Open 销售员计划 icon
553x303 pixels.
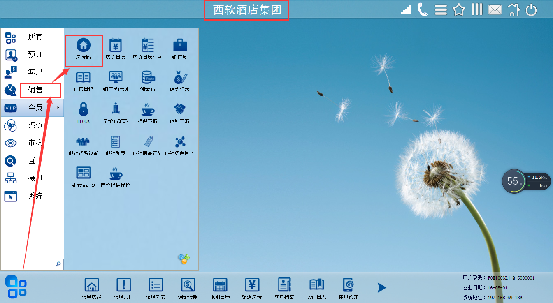pos(116,81)
